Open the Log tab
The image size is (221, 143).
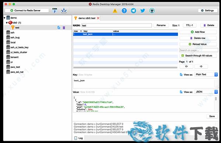point(78,138)
